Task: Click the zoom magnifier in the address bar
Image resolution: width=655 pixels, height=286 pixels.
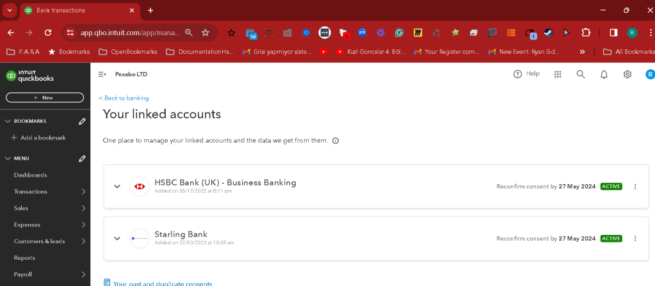Action: pos(189,33)
